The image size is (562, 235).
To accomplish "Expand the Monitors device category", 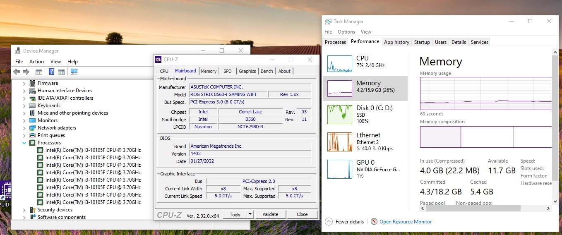I will click(x=24, y=120).
